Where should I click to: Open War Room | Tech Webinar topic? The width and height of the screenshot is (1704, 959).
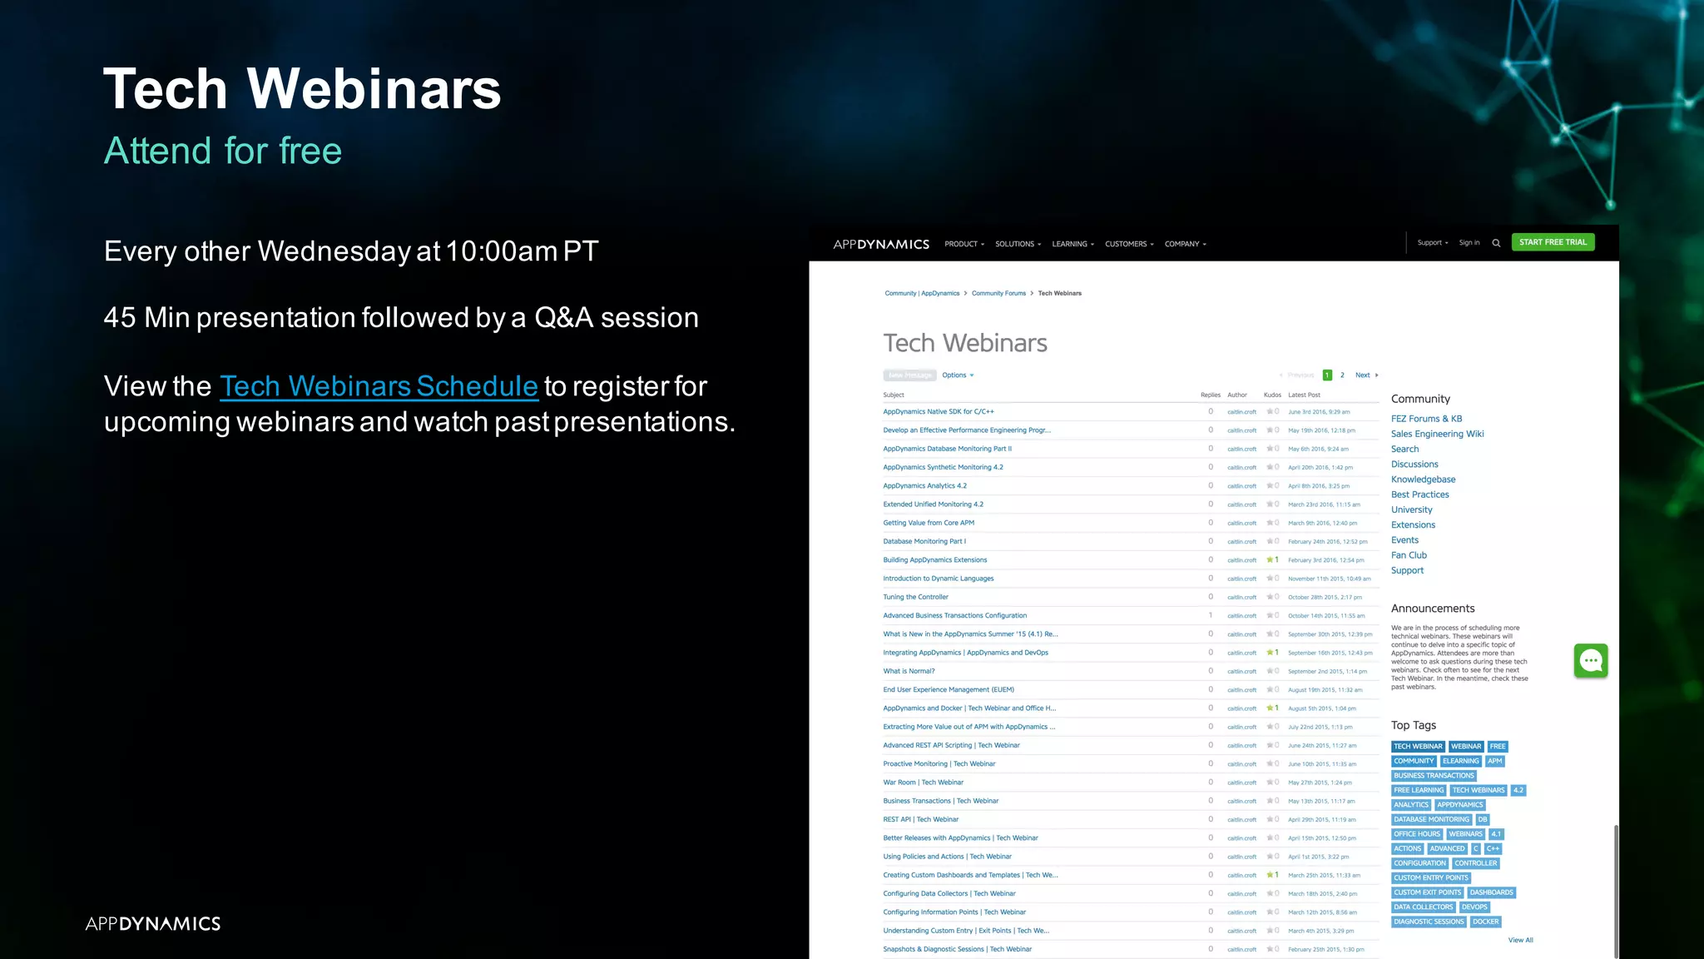(924, 783)
